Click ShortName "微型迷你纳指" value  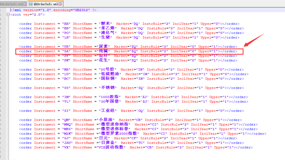tap(115, 124)
